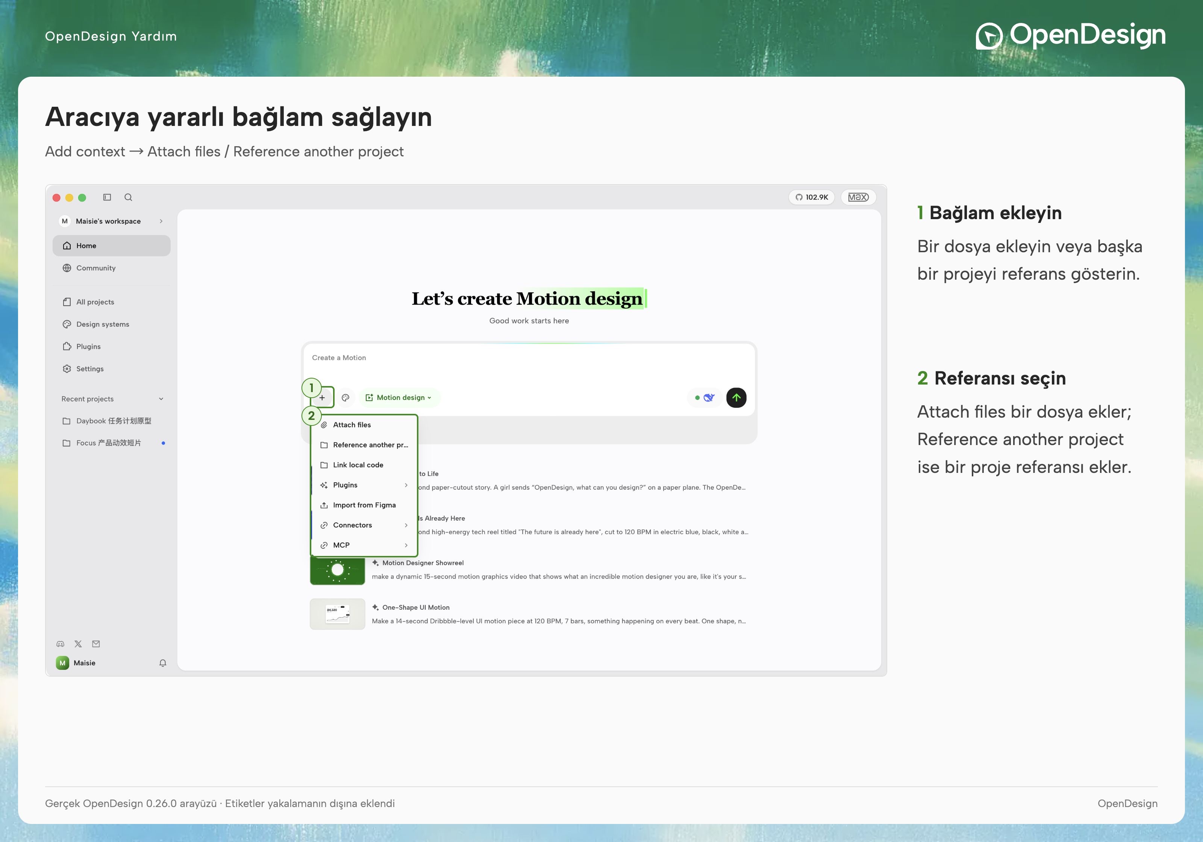Select the One-Shape UI Motion title
This screenshot has height=842, width=1203.
coord(416,607)
